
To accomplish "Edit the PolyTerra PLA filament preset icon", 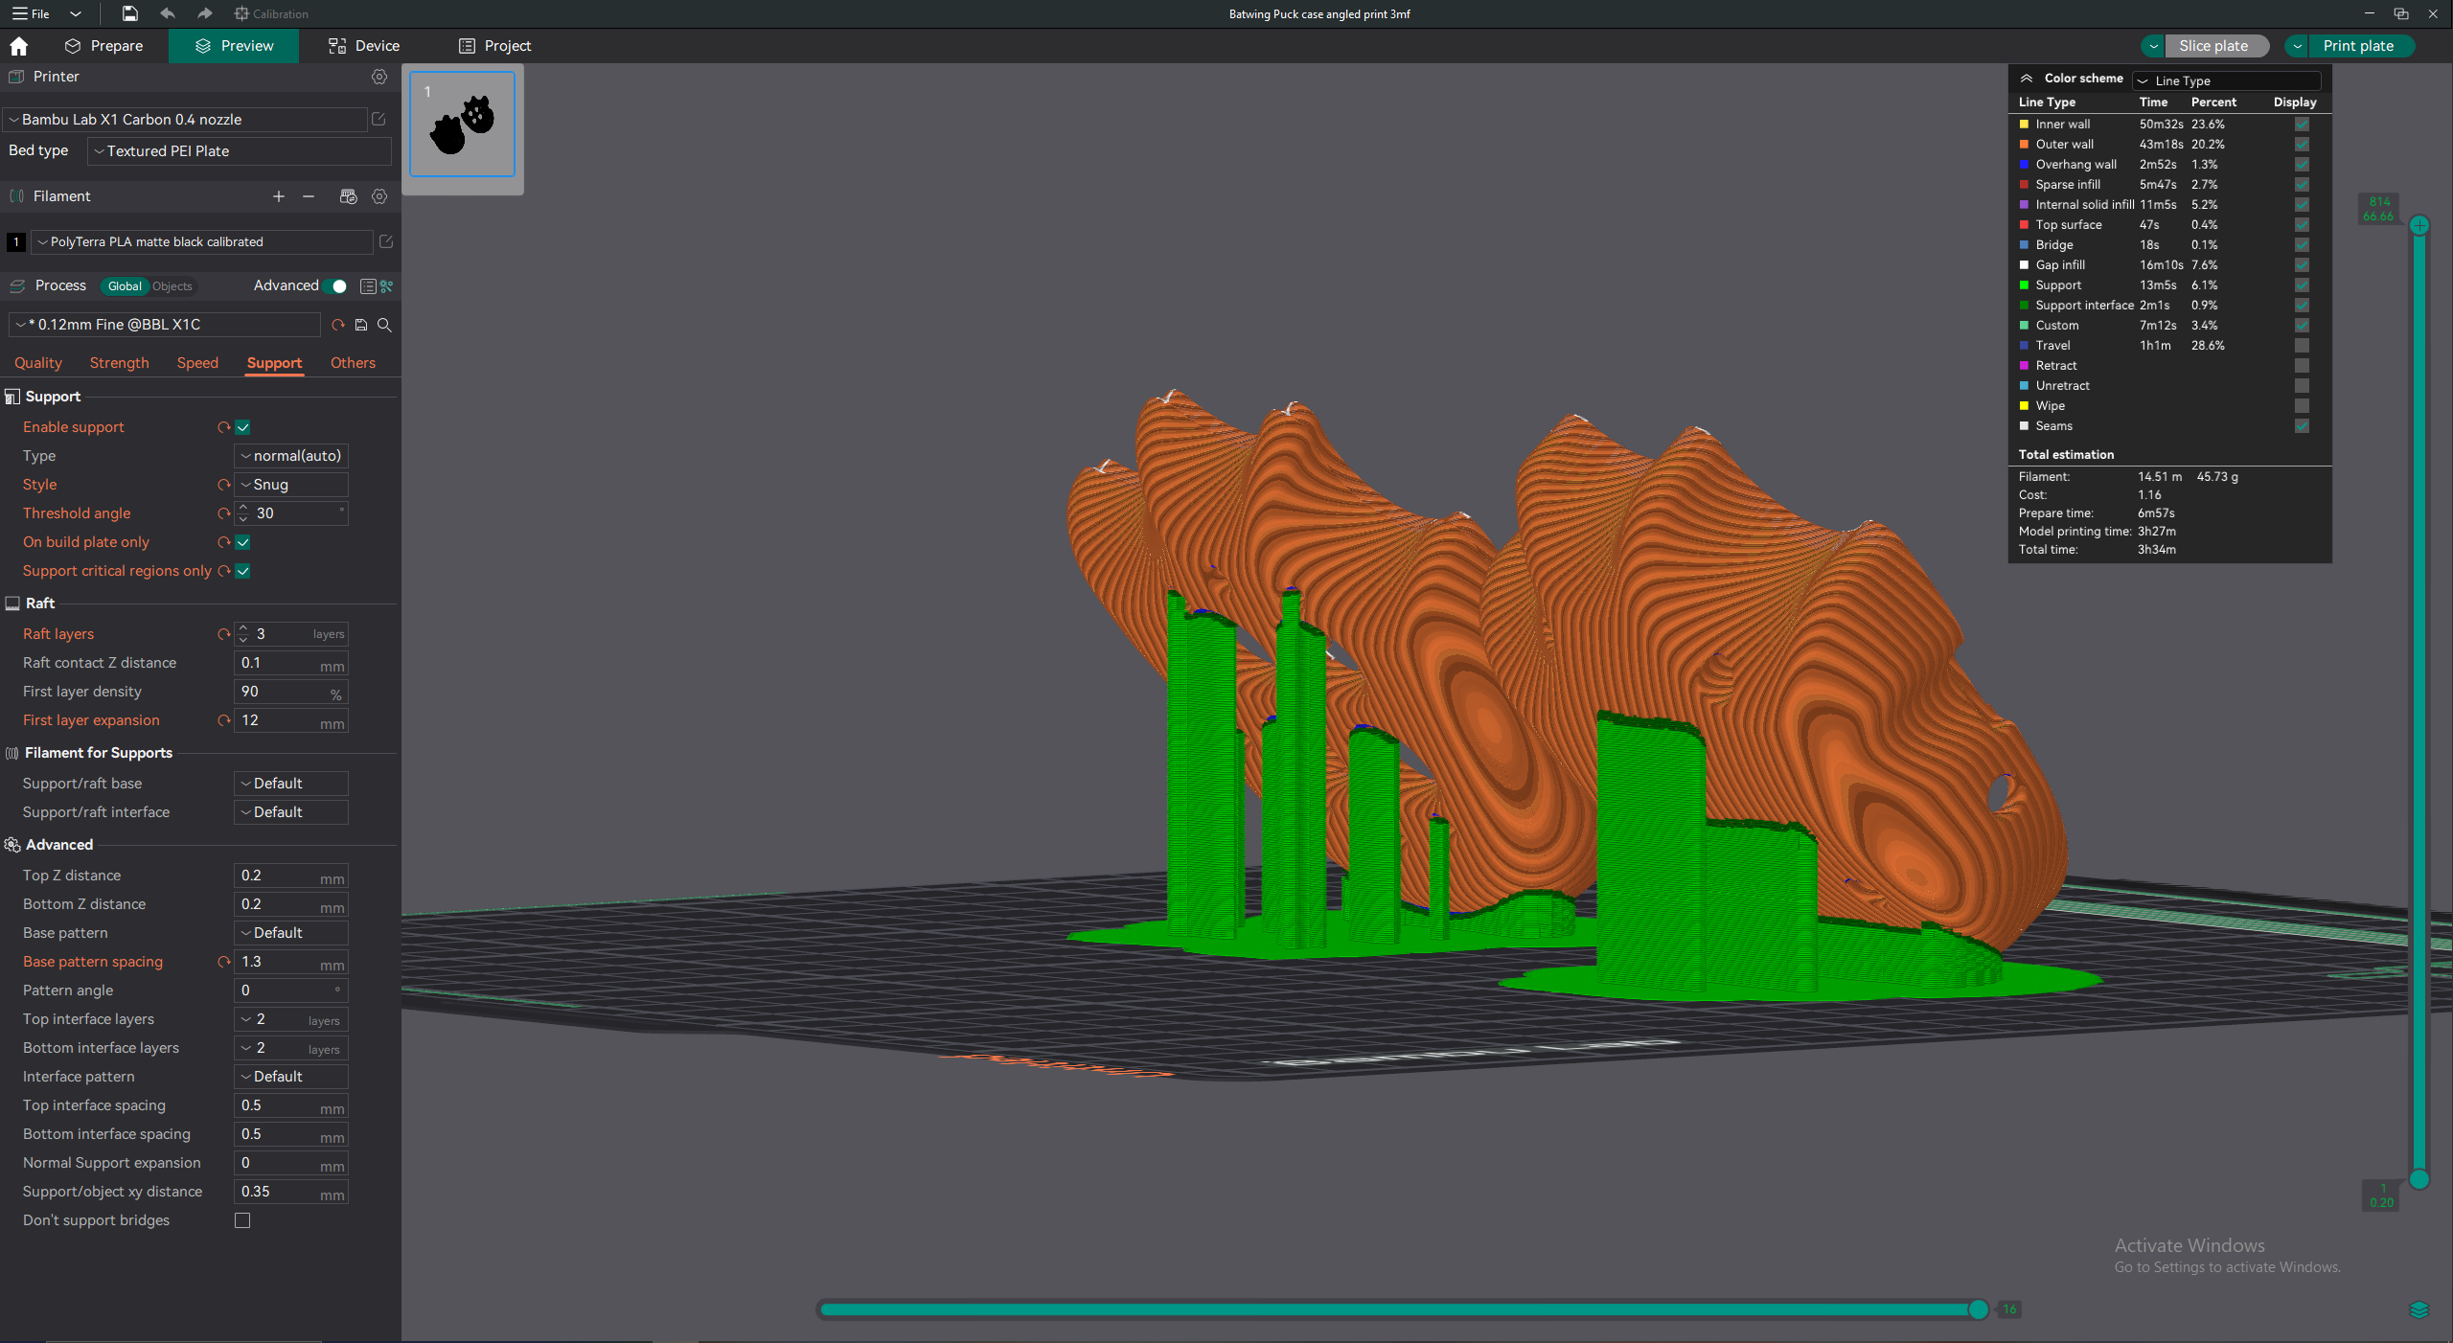I will [x=386, y=241].
